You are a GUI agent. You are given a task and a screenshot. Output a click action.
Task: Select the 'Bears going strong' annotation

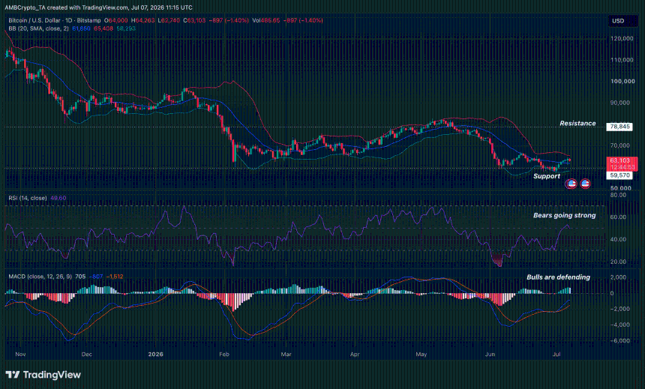pos(564,215)
